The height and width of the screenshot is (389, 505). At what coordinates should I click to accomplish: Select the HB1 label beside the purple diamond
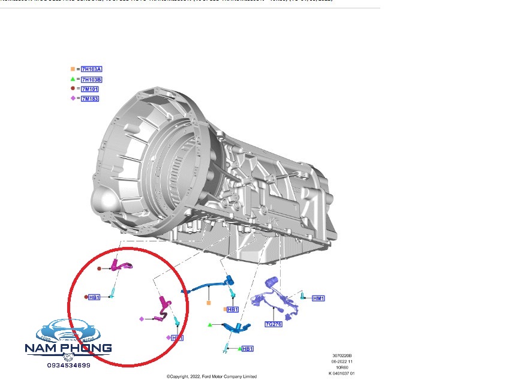click(x=177, y=338)
